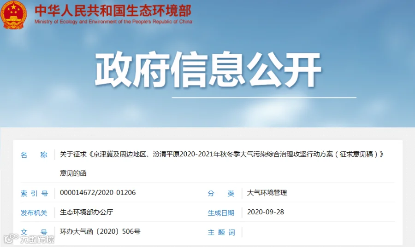The image size is (415, 247).
Task: Click the 政府信息公开 banner heading
Action: pos(208,69)
